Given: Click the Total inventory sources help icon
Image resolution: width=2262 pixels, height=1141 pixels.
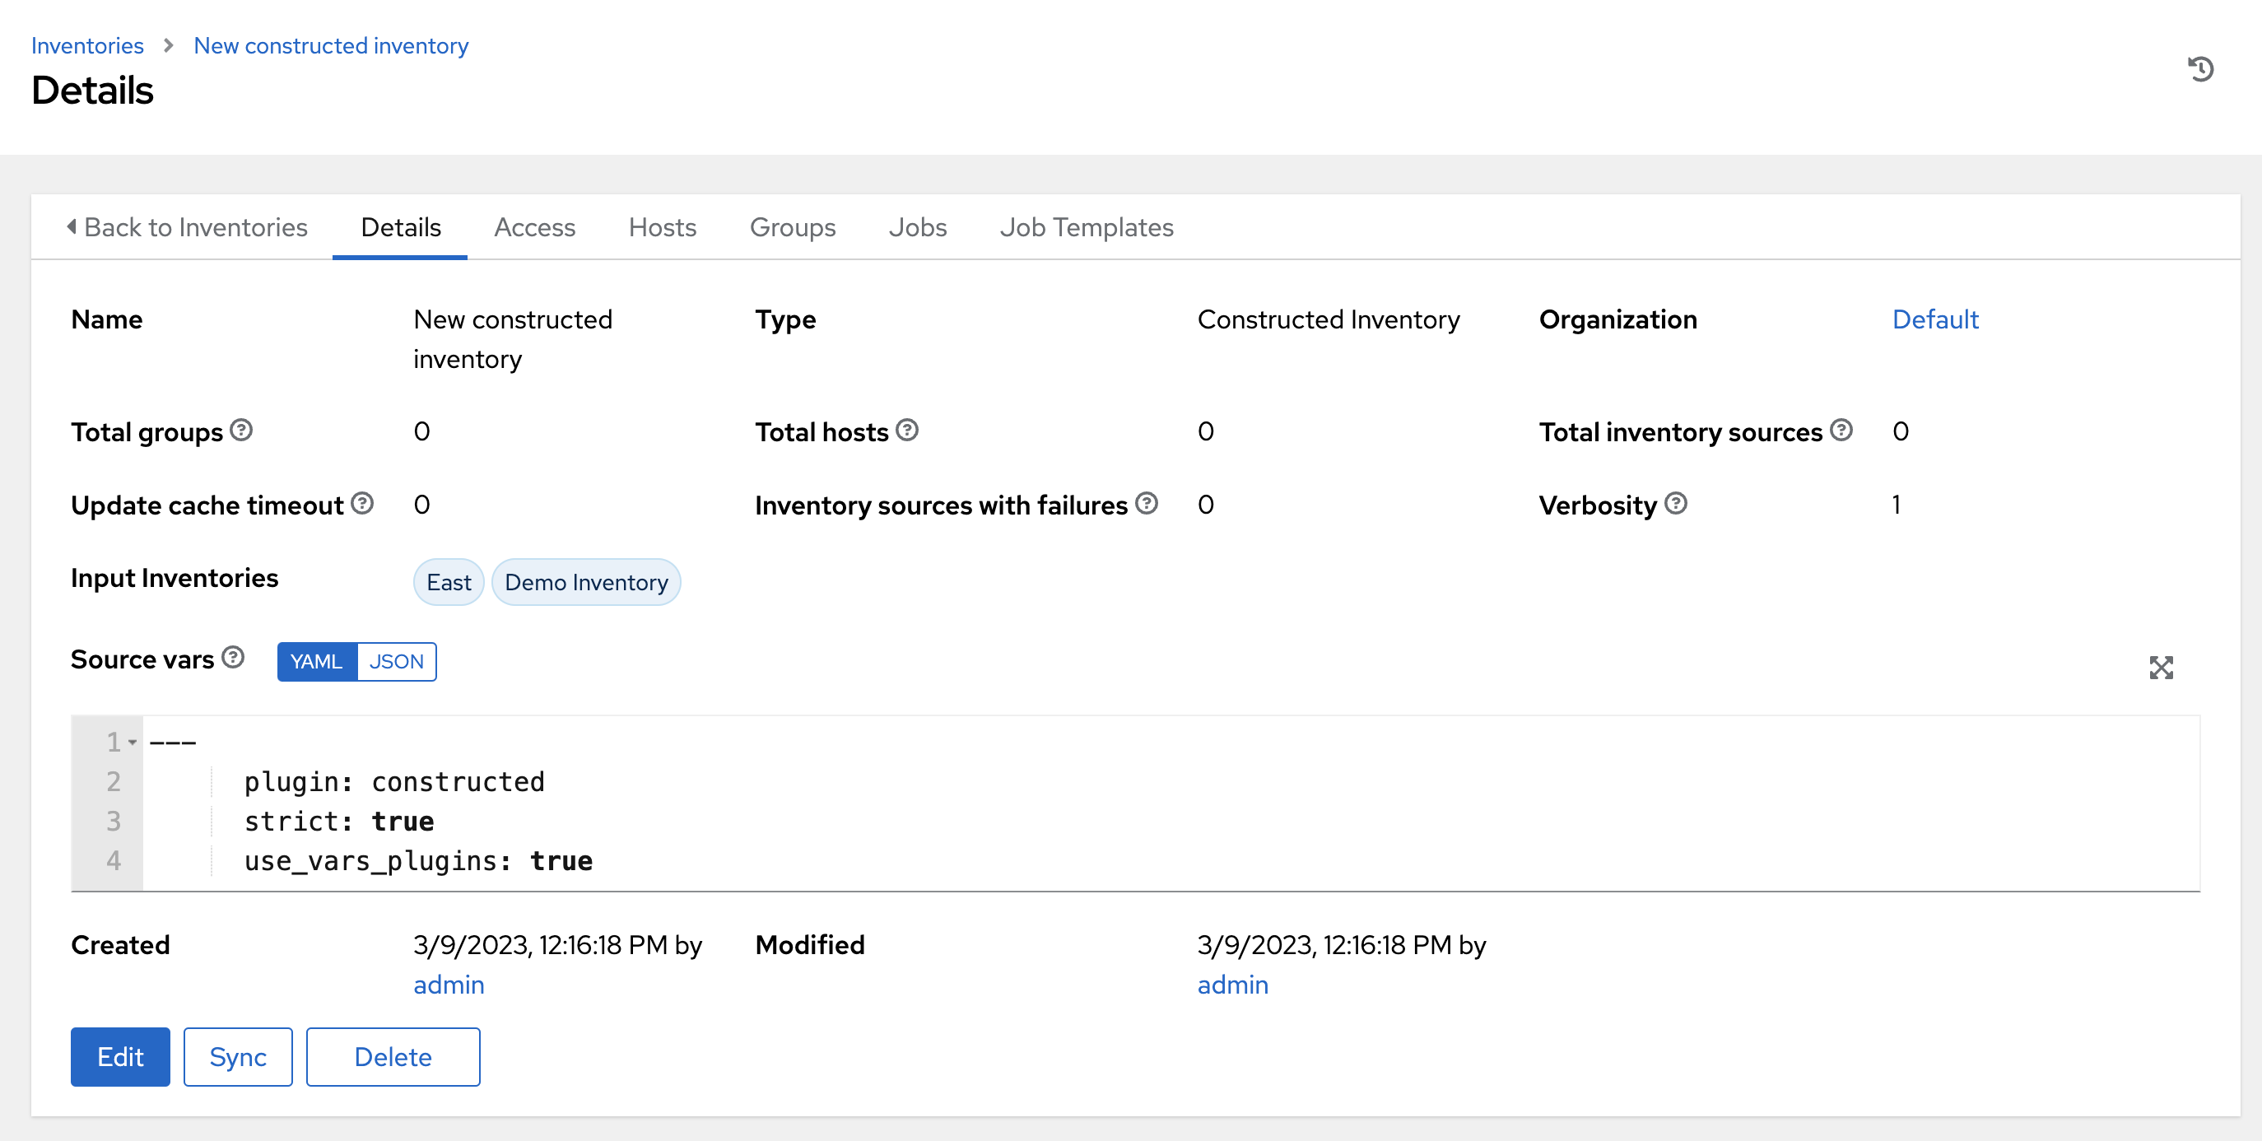Looking at the screenshot, I should point(1841,430).
